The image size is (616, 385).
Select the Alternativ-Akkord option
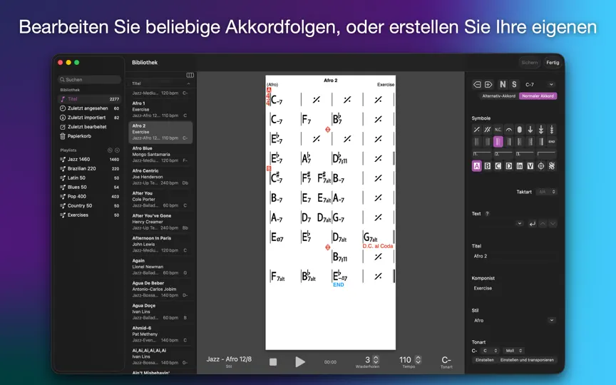click(x=498, y=96)
